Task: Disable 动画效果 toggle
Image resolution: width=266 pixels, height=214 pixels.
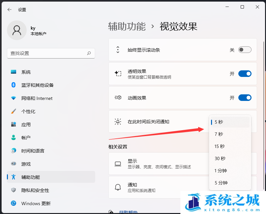Action: [x=245, y=98]
